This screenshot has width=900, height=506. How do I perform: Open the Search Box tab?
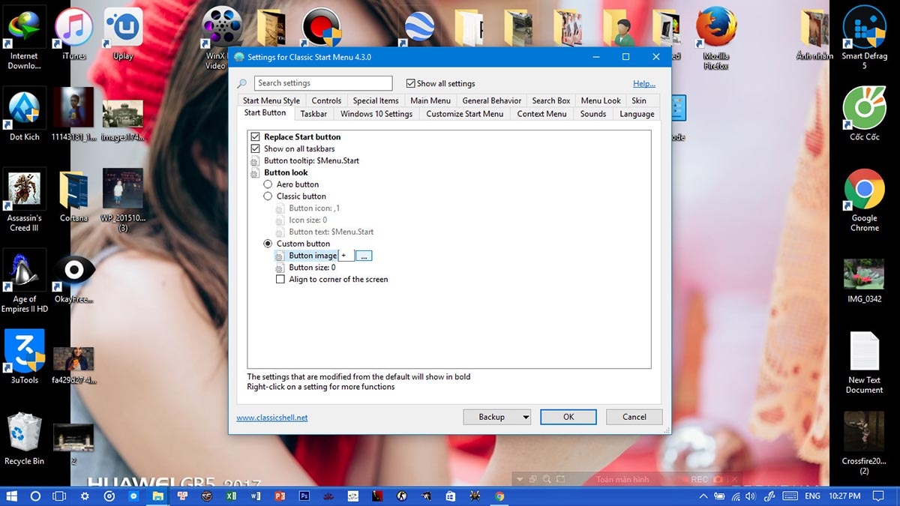[551, 100]
